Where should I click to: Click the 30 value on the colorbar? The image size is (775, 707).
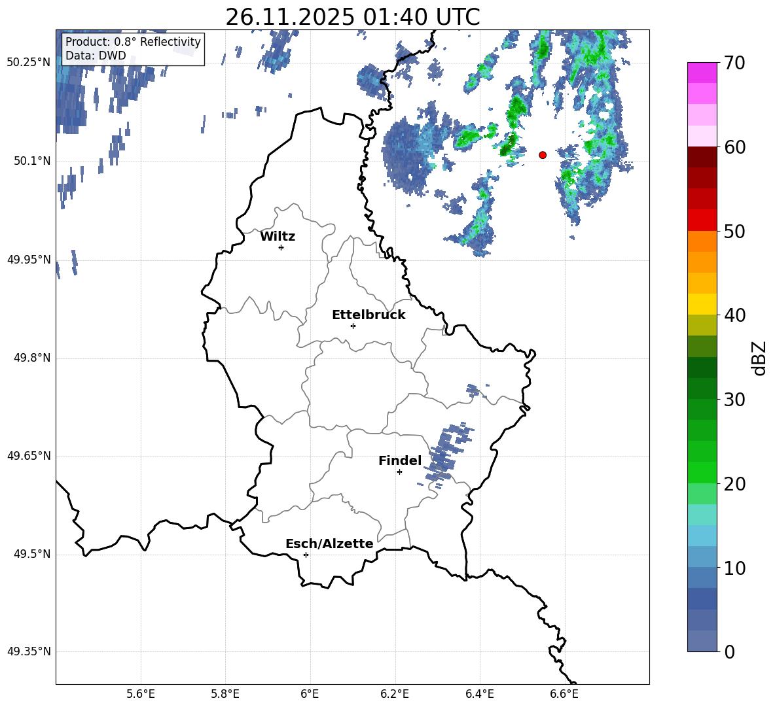[x=734, y=400]
